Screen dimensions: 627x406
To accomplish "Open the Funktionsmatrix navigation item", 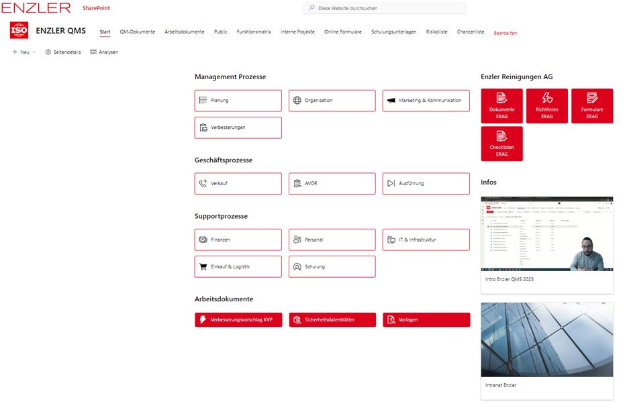I will 254,32.
